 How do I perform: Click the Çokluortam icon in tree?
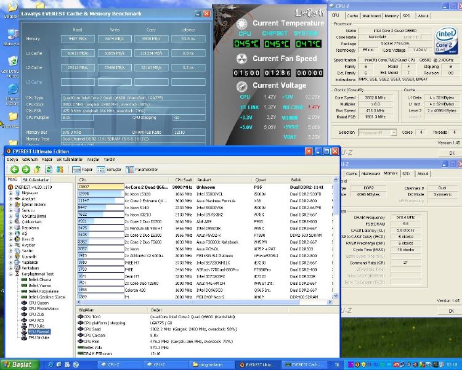(17, 222)
